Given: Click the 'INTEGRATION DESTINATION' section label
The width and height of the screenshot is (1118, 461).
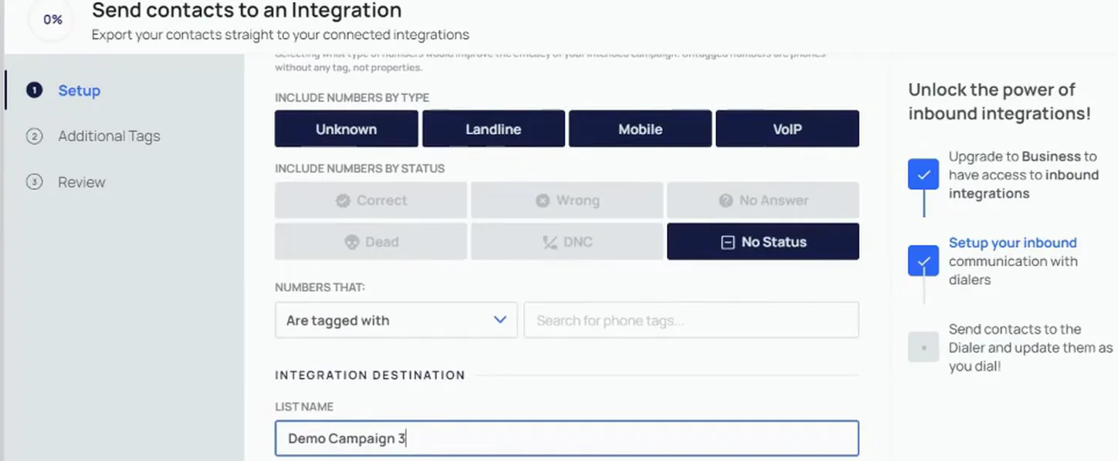Looking at the screenshot, I should click(x=370, y=375).
